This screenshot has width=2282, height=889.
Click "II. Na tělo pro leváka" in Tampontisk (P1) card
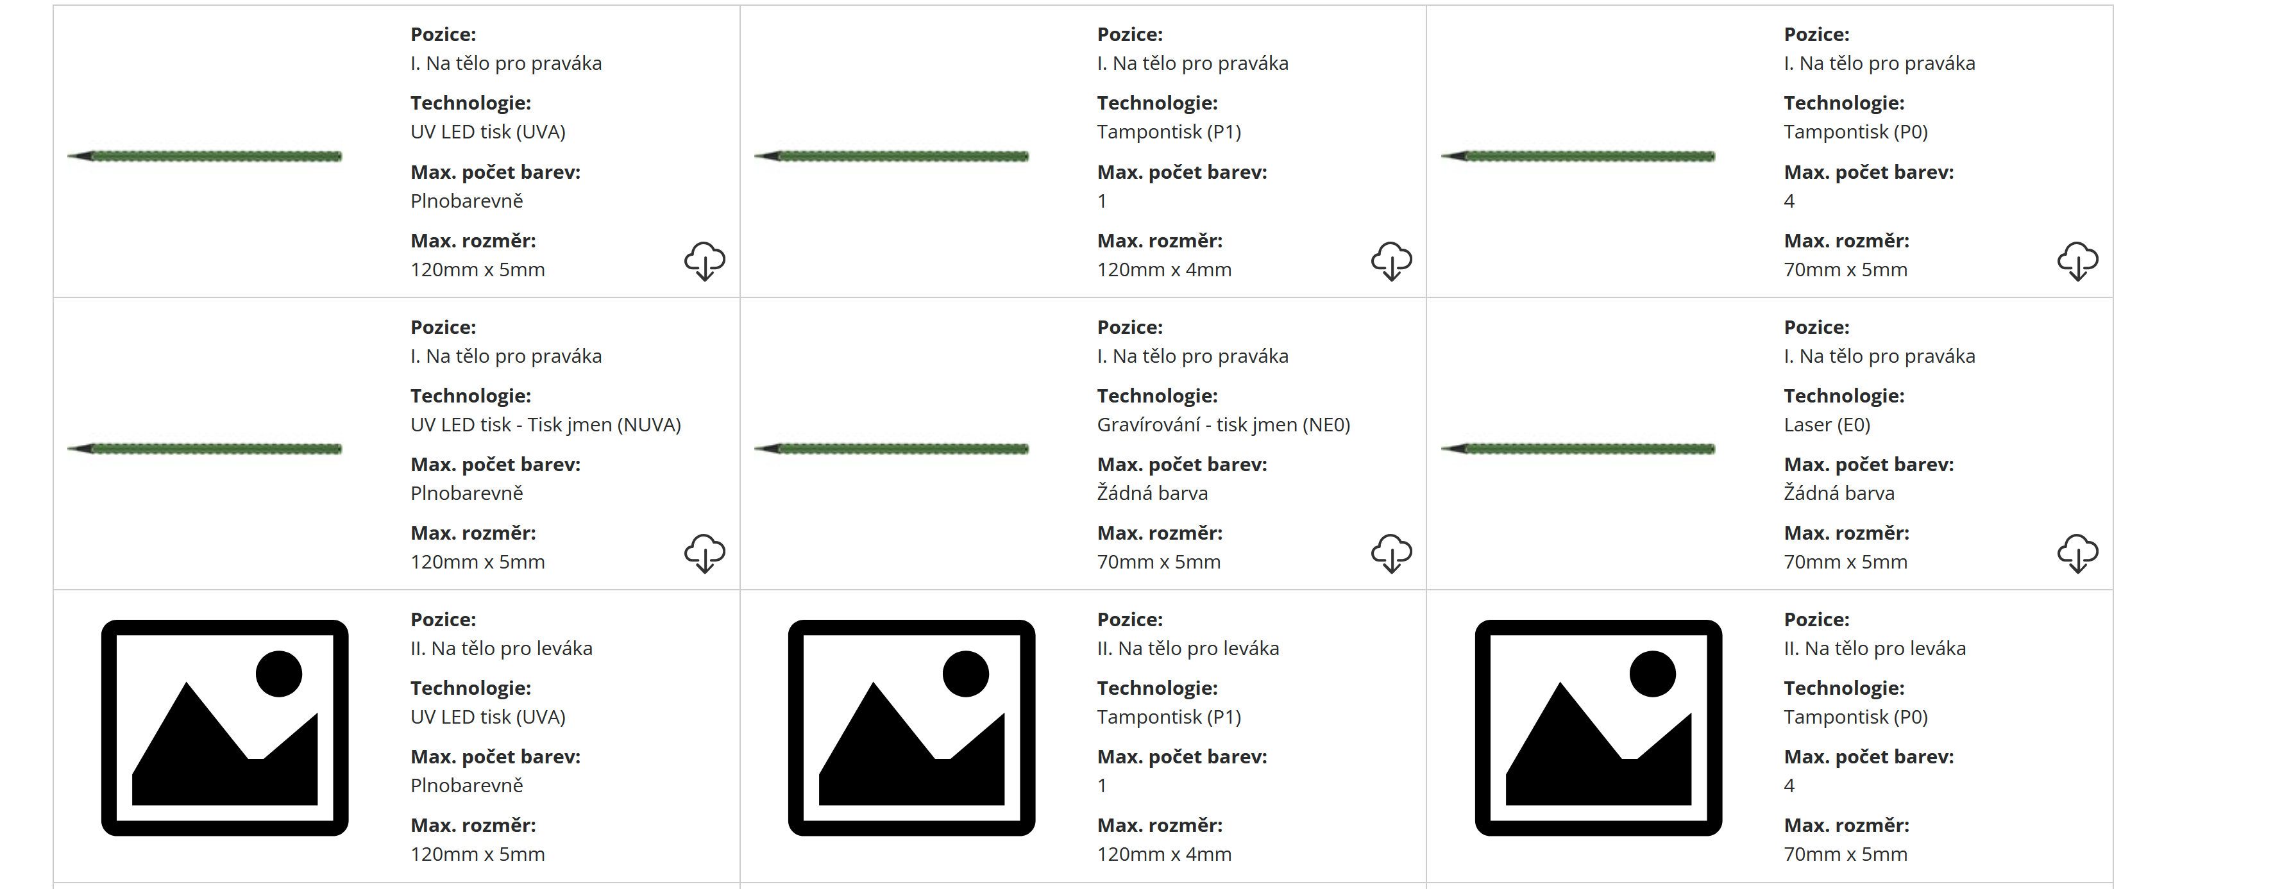[1188, 649]
